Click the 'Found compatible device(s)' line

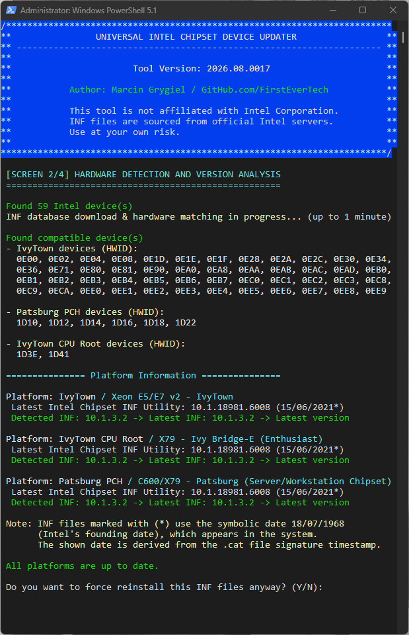click(75, 237)
